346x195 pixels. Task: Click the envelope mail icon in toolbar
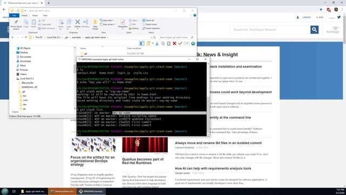pos(186,43)
